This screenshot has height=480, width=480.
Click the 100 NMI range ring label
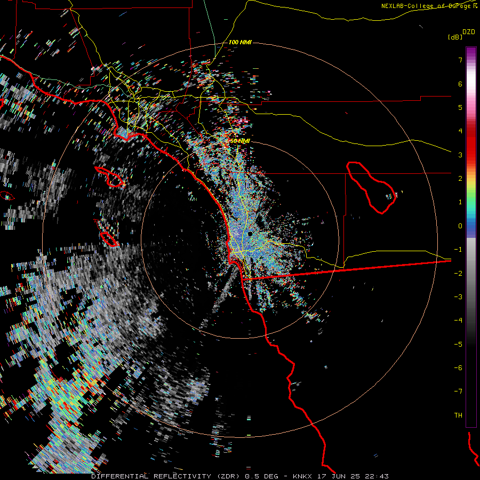click(x=240, y=42)
